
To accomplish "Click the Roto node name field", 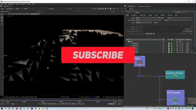I will click(155, 13).
